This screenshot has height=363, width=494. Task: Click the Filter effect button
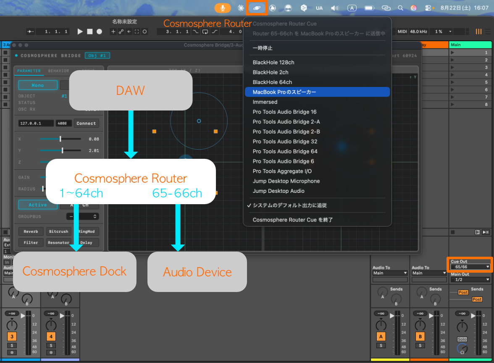[x=31, y=242]
